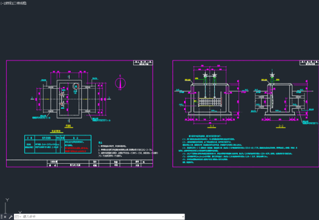Close the command line window
319x220 pixels.
click(x=5, y=217)
